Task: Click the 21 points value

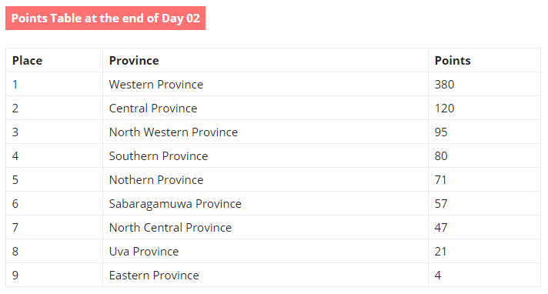Action: pyautogui.click(x=440, y=252)
